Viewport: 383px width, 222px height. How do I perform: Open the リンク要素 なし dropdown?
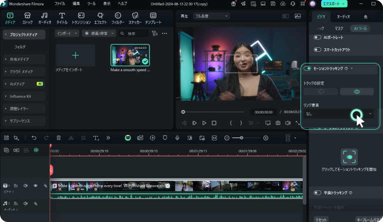339,113
